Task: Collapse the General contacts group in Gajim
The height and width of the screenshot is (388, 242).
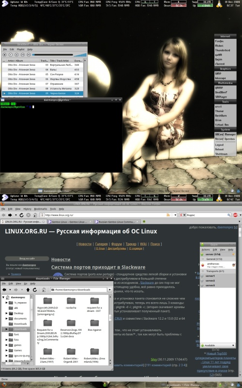Action: 203,259
